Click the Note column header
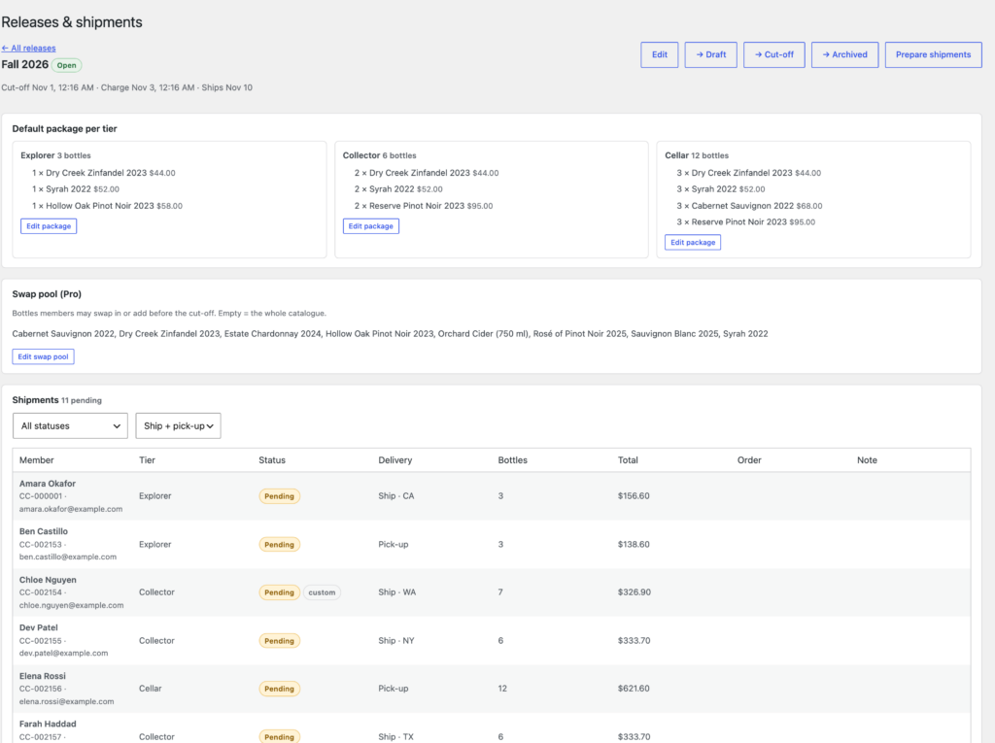The height and width of the screenshot is (743, 995). pyautogui.click(x=868, y=460)
